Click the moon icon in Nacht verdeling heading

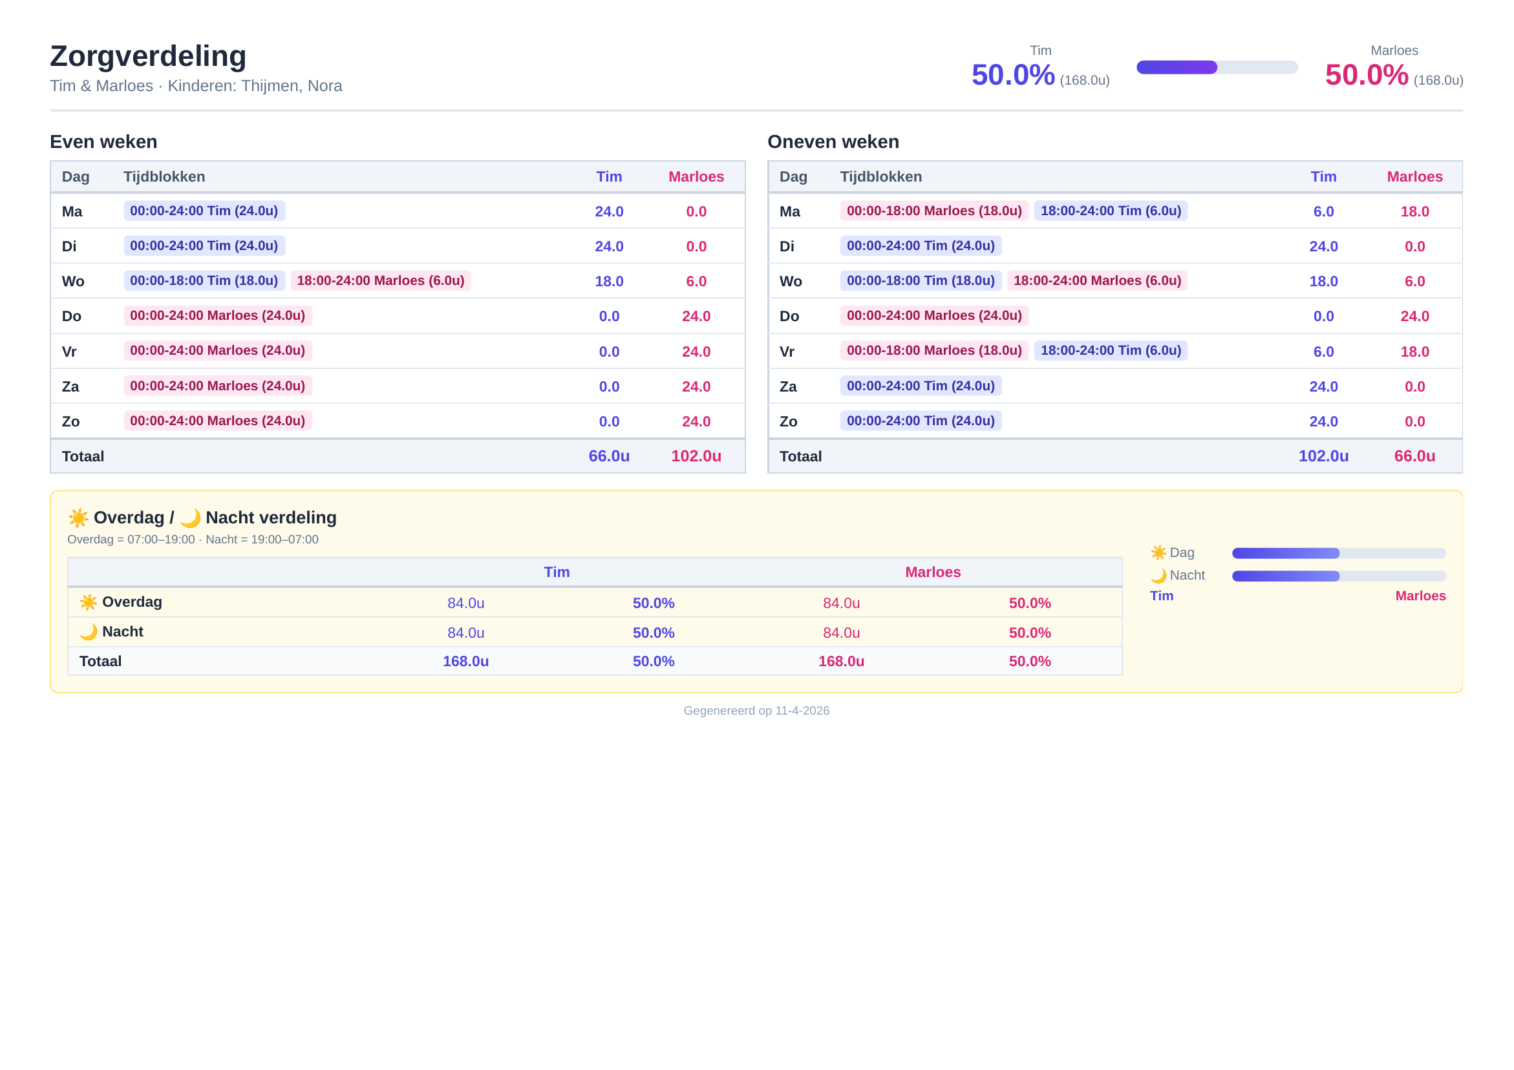coord(191,518)
